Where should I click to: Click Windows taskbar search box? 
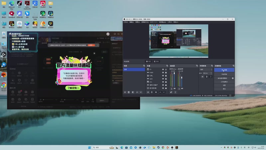pyautogui.click(x=103, y=147)
